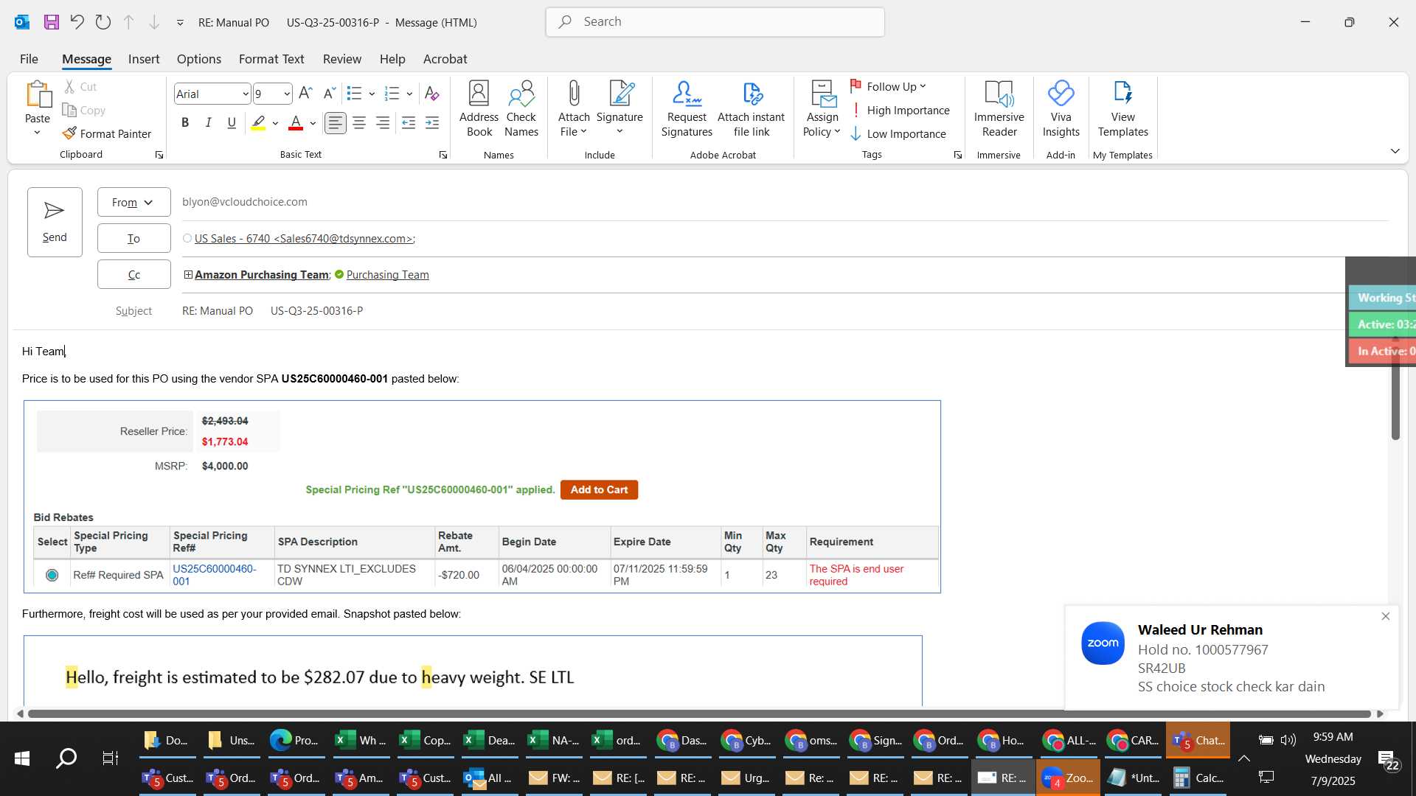Switch to the Acrobat tab
This screenshot has width=1416, height=796.
(445, 59)
